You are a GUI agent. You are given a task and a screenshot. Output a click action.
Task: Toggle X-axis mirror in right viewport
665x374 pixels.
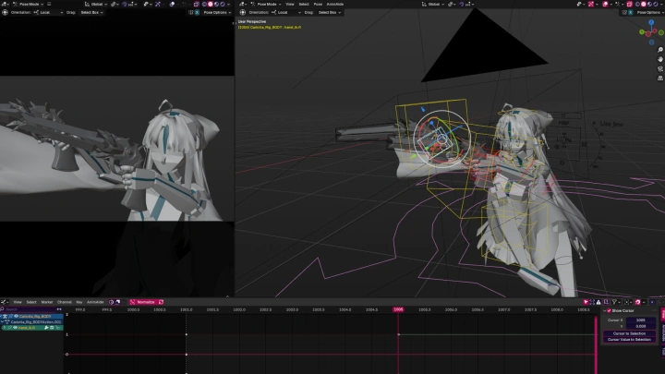(x=631, y=12)
